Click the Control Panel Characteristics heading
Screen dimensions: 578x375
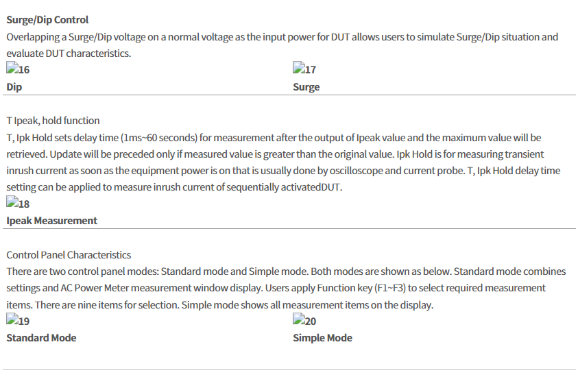pyautogui.click(x=69, y=255)
